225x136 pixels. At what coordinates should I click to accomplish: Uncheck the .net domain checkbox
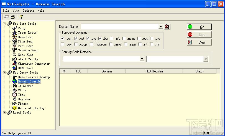click(x=76, y=39)
